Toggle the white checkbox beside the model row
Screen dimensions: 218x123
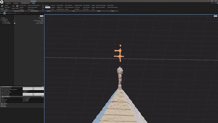pos(15,23)
